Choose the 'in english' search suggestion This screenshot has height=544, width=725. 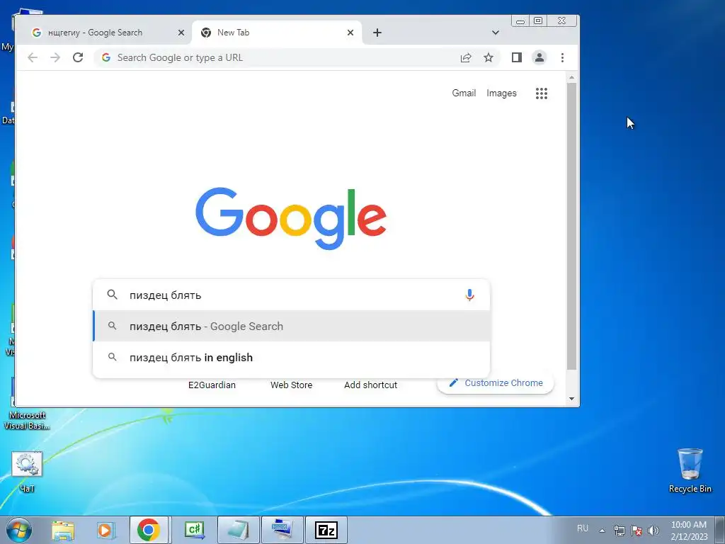291,357
